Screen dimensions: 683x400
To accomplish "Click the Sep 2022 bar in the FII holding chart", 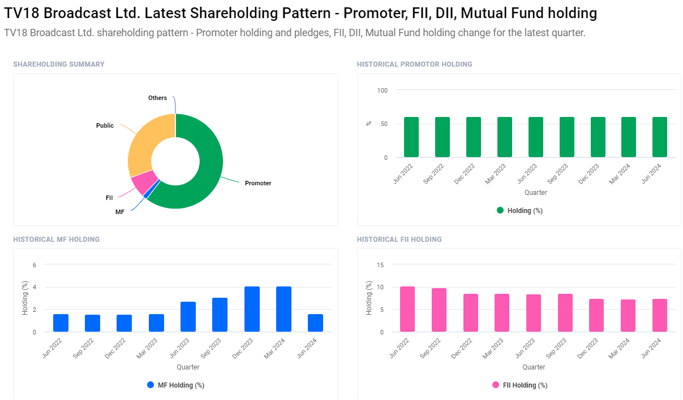I will [439, 310].
